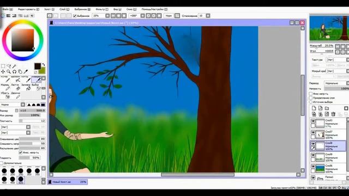Show the color wheel panel icon

click(3, 16)
